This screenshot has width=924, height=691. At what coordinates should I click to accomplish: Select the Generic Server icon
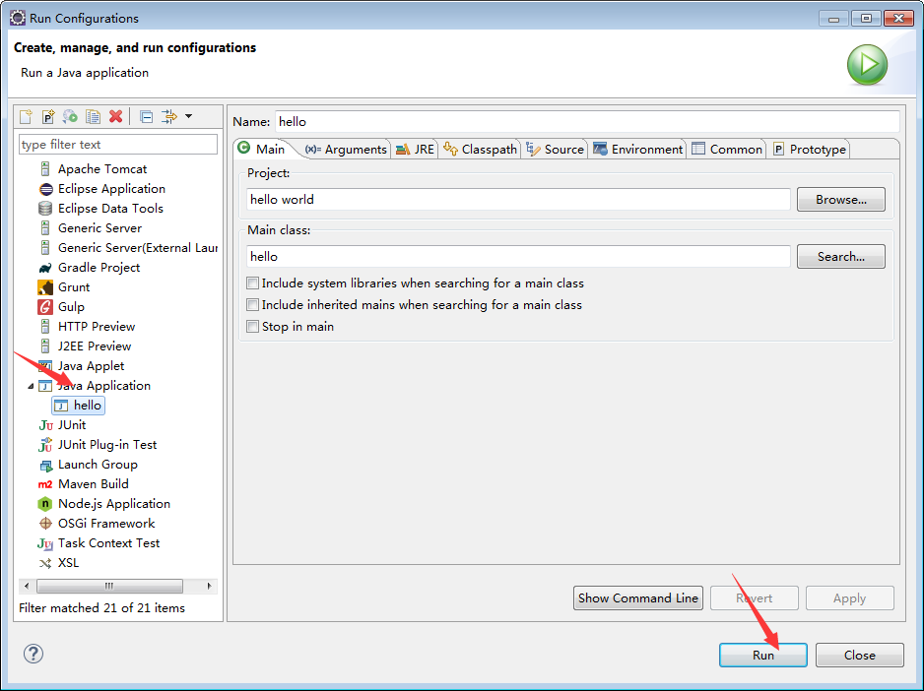45,228
